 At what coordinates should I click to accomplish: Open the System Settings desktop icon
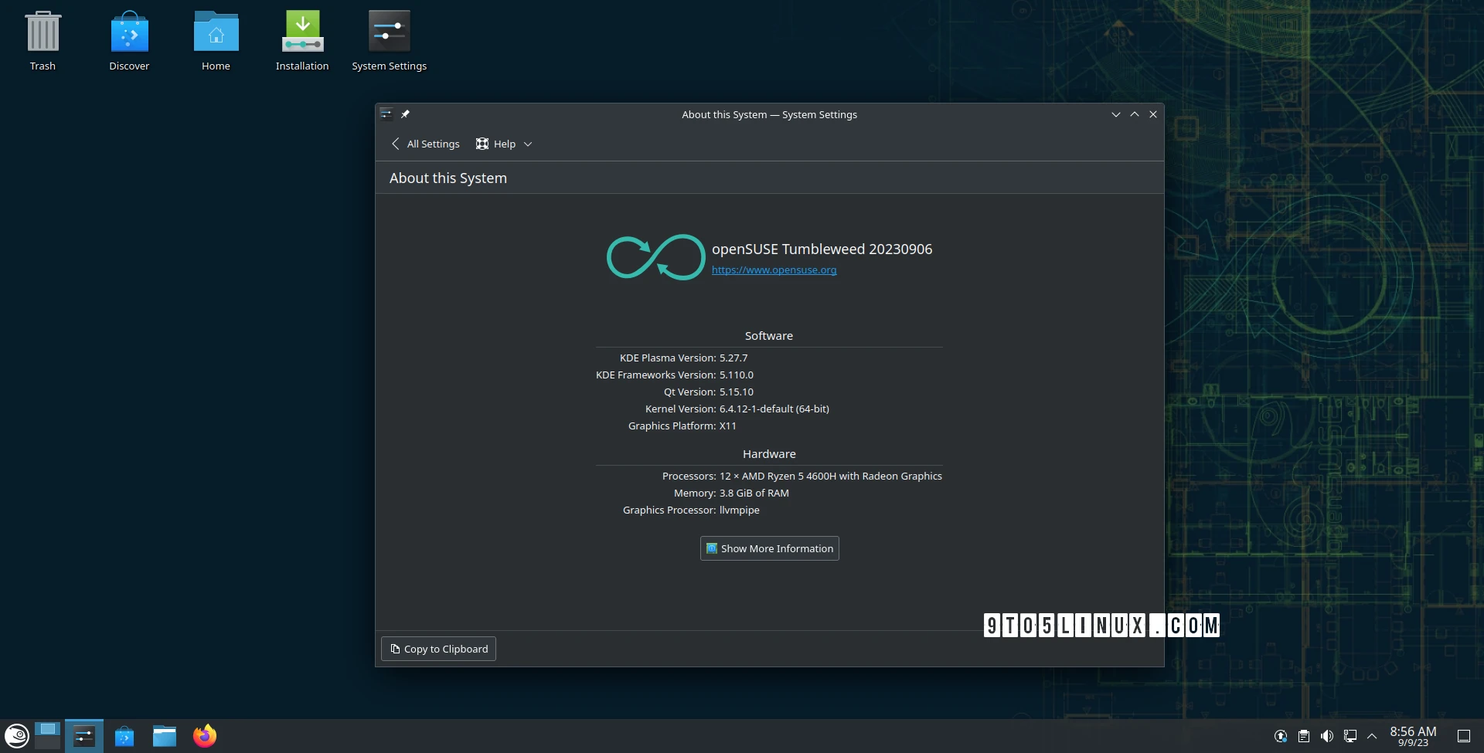click(x=389, y=41)
